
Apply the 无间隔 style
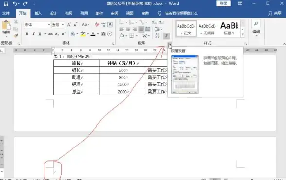pos(208,29)
